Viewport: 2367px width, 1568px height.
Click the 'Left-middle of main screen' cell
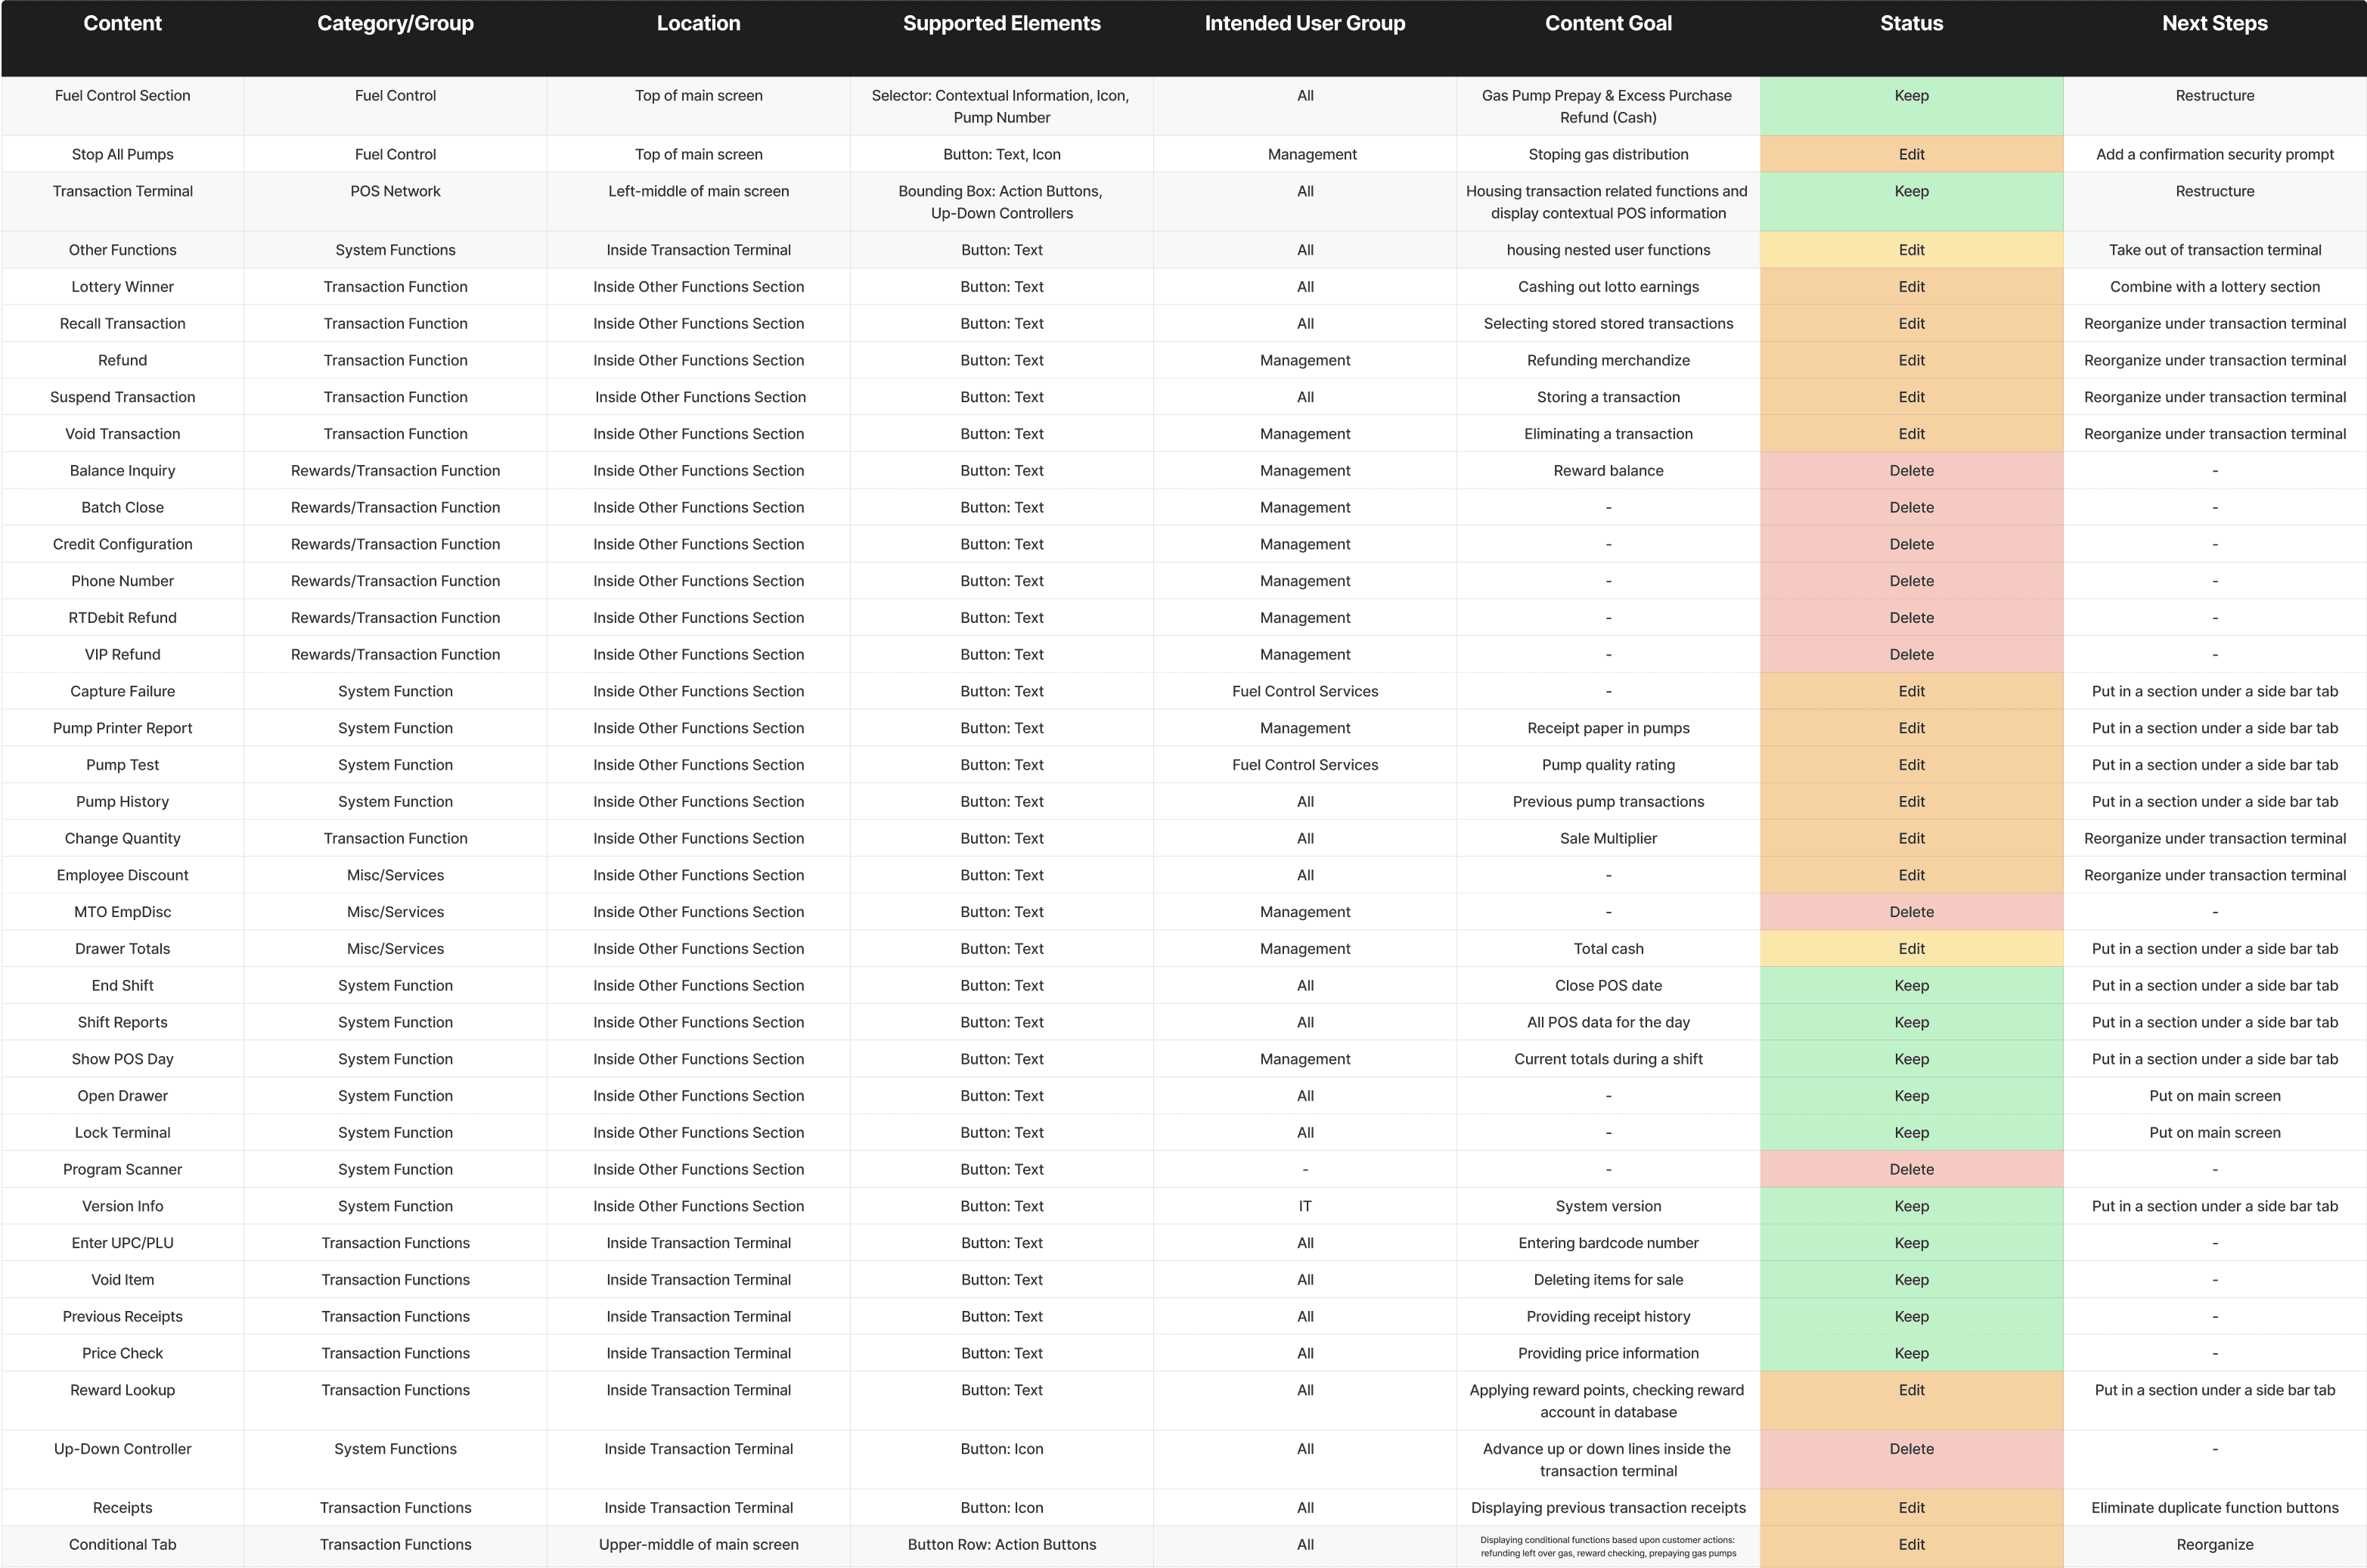tap(698, 202)
